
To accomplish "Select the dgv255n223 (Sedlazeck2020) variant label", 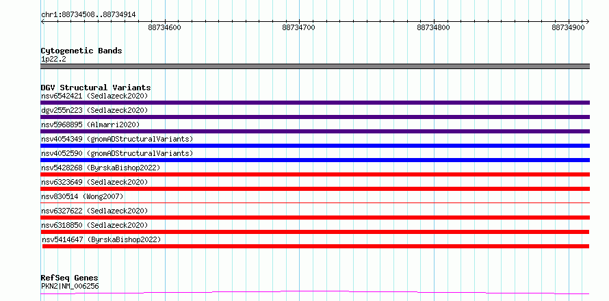I will (x=94, y=110).
